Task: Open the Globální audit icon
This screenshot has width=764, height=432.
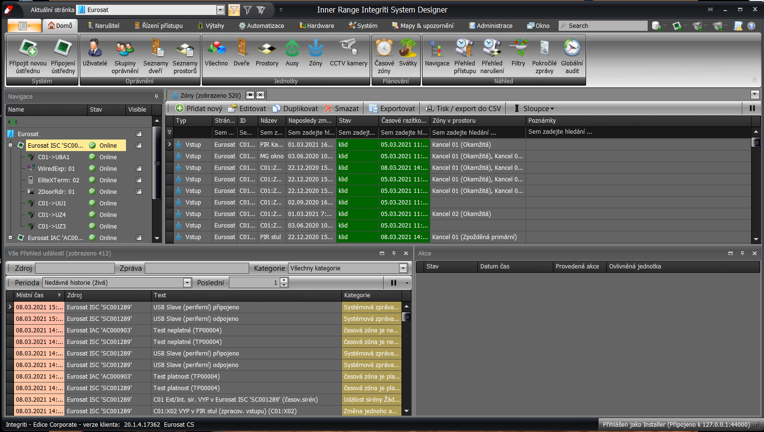Action: [572, 49]
